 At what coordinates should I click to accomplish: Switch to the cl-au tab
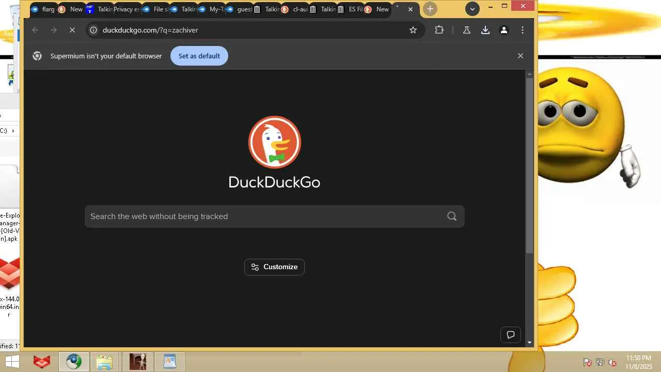295,9
